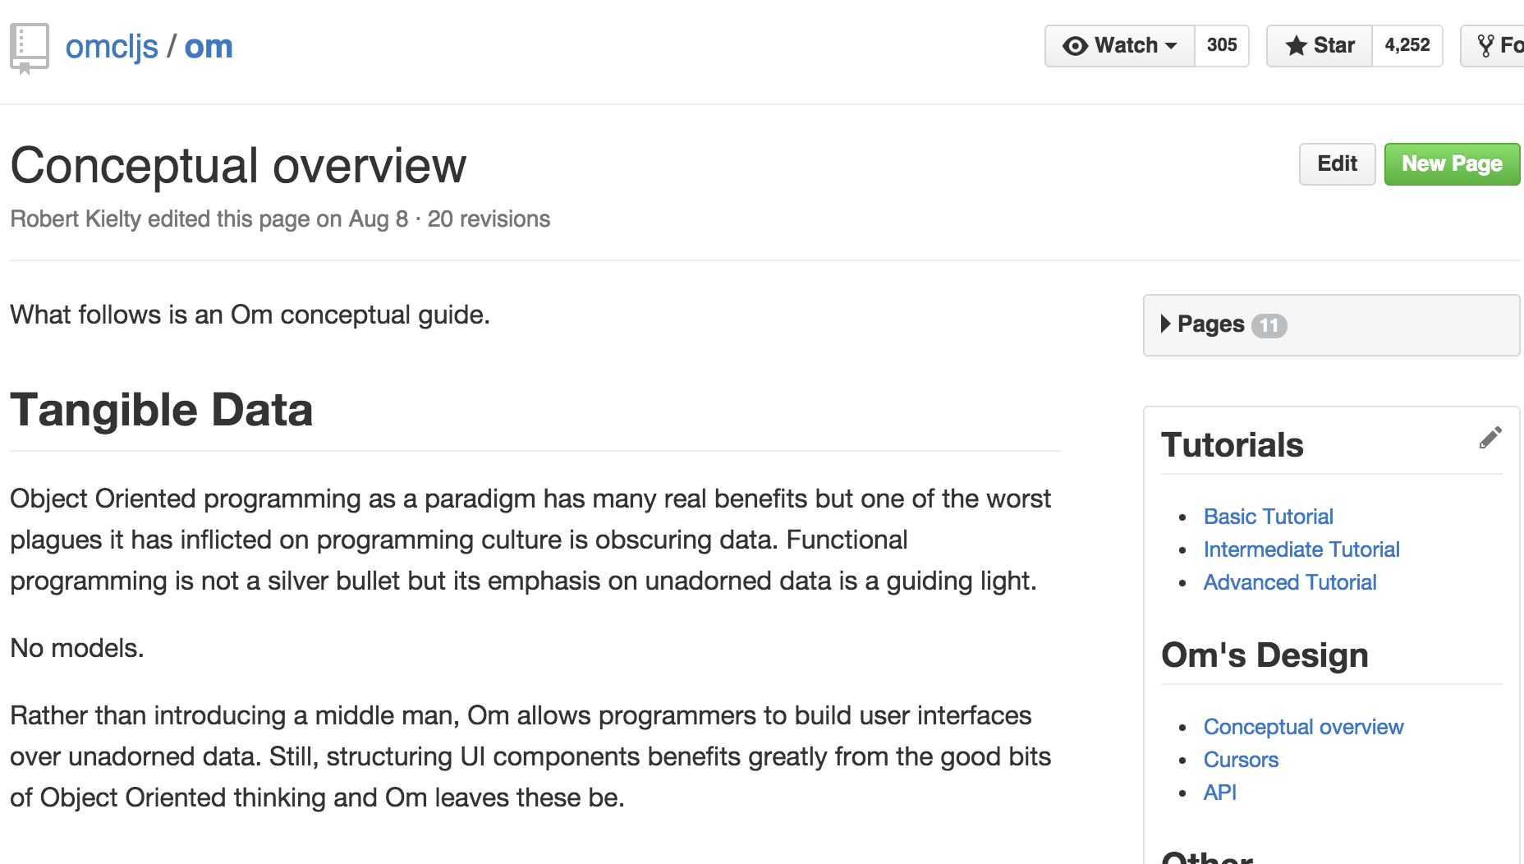Select the Watch watcher count 305
Image resolution: width=1524 pixels, height=864 pixels.
(x=1223, y=46)
